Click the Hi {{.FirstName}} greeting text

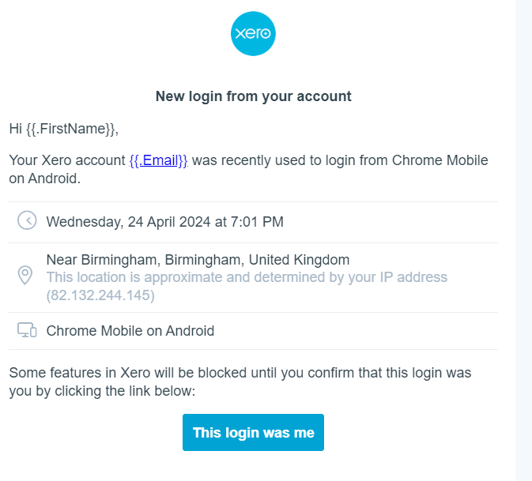(64, 129)
